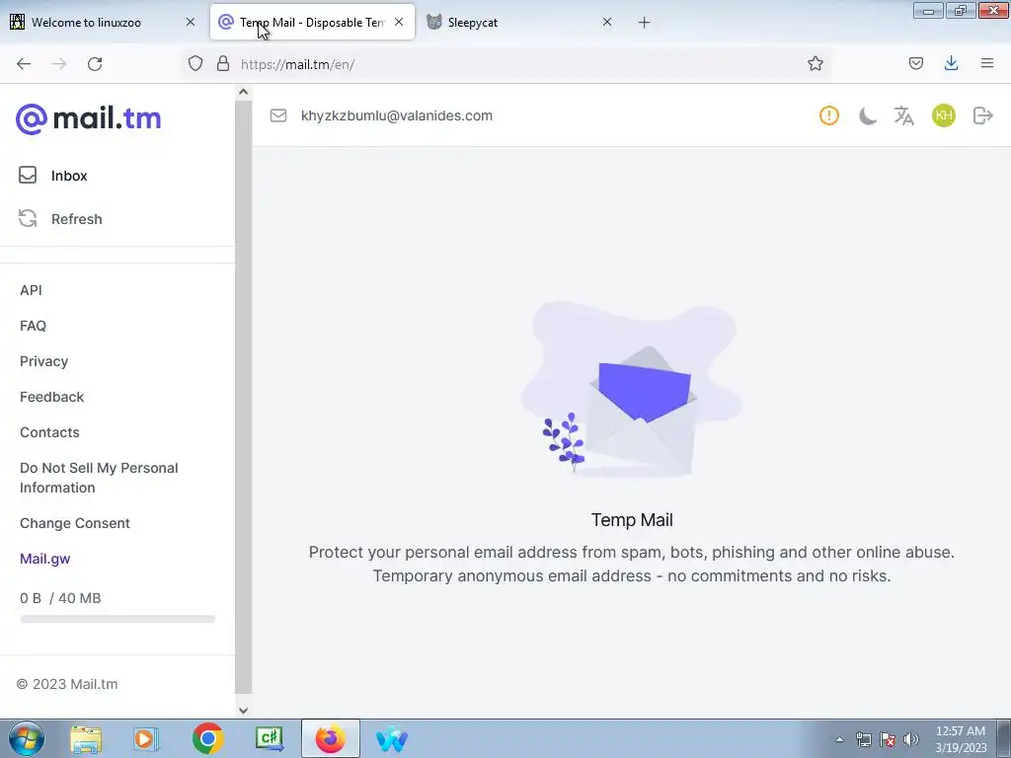This screenshot has height=758, width=1011.
Task: Toggle dark mode moon icon
Action: [867, 116]
